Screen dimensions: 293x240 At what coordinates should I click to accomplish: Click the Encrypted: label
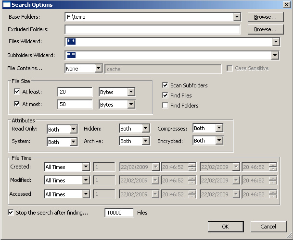click(170, 141)
